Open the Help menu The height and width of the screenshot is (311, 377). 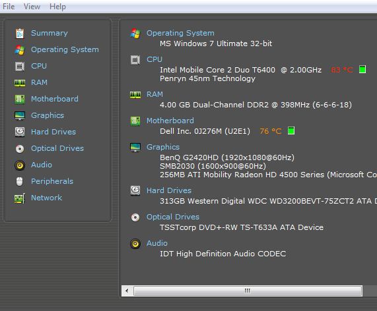[x=57, y=7]
